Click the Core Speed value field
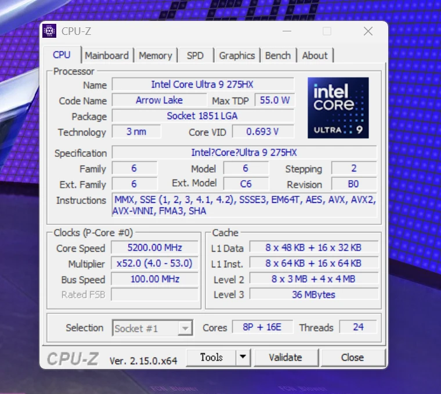This screenshot has width=441, height=394. click(154, 248)
